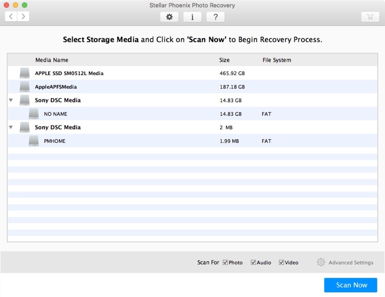385x297 pixels.
Task: Collapse the 14.83 GB Sony DSC Media entry
Action: coord(11,100)
